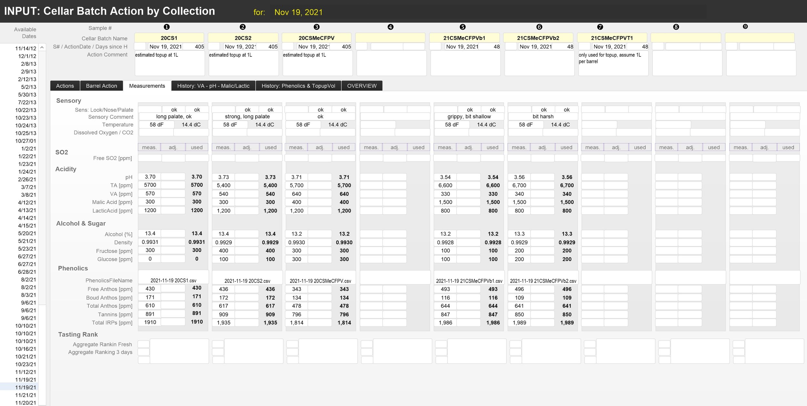This screenshot has height=406, width=807.
Task: Click batch name field 21CSMeCFPVb2
Action: point(538,38)
